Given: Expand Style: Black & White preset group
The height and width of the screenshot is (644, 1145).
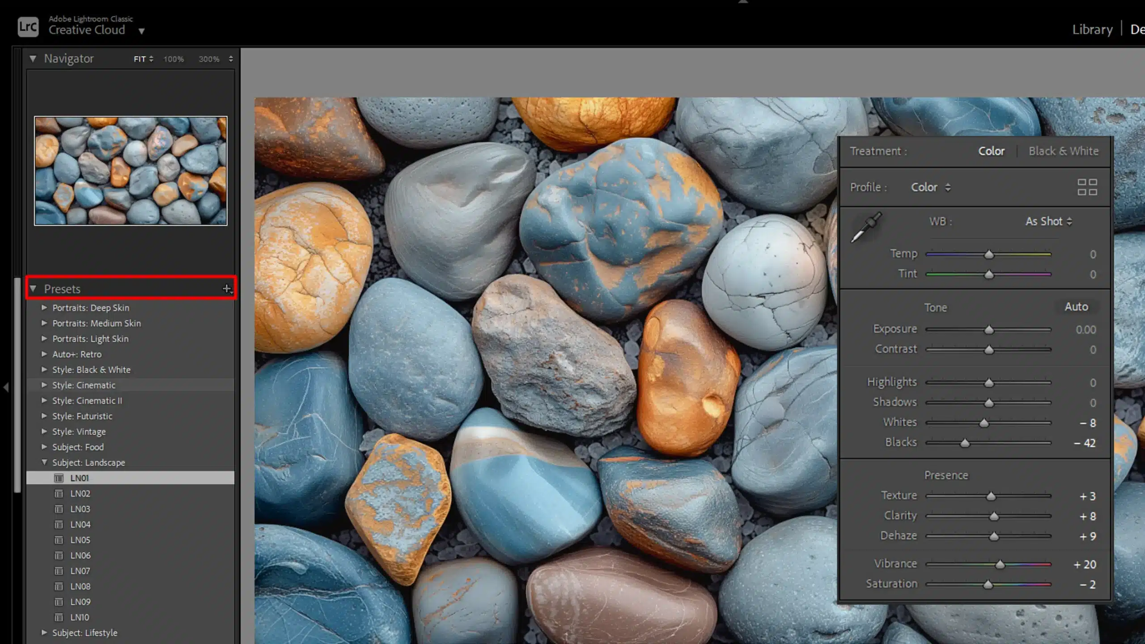Looking at the screenshot, I should click(x=44, y=369).
